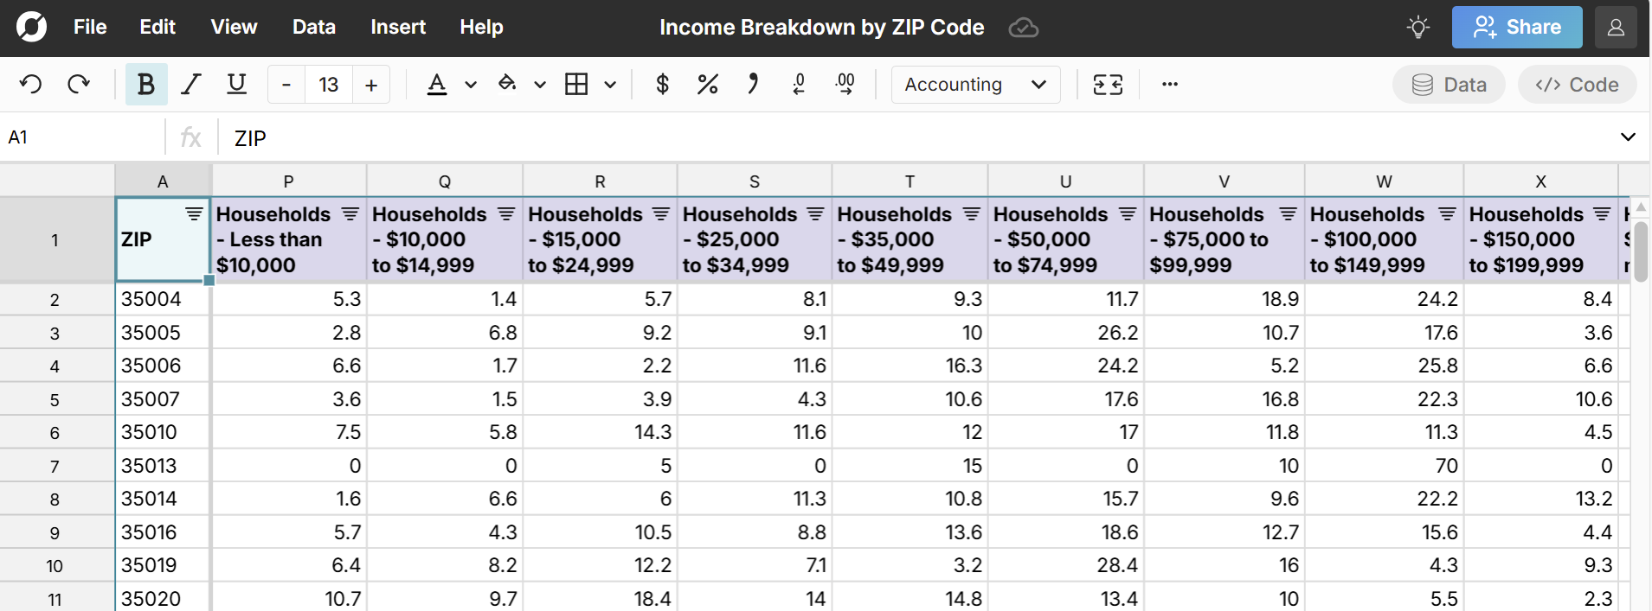
Task: Open the Code panel button
Action: tap(1577, 85)
